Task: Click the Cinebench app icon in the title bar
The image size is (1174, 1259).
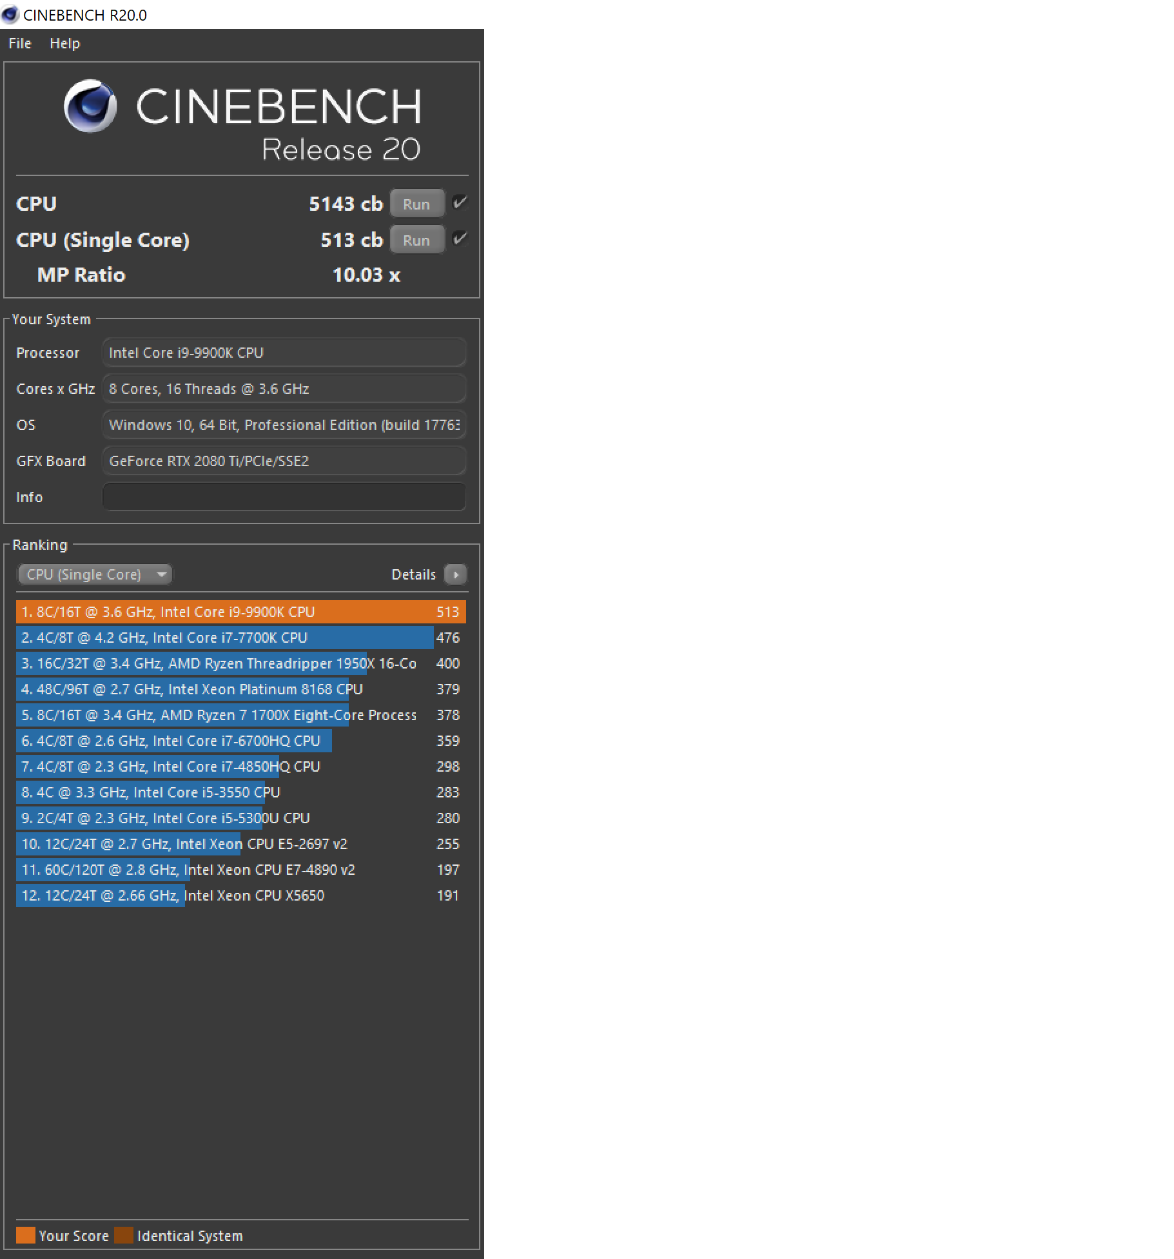Action: pos(10,14)
